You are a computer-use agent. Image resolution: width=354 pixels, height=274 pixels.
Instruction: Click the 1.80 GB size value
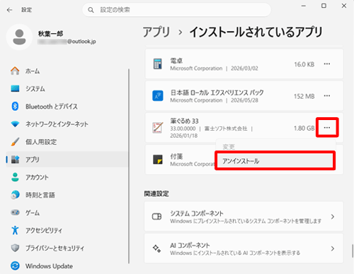(304, 128)
